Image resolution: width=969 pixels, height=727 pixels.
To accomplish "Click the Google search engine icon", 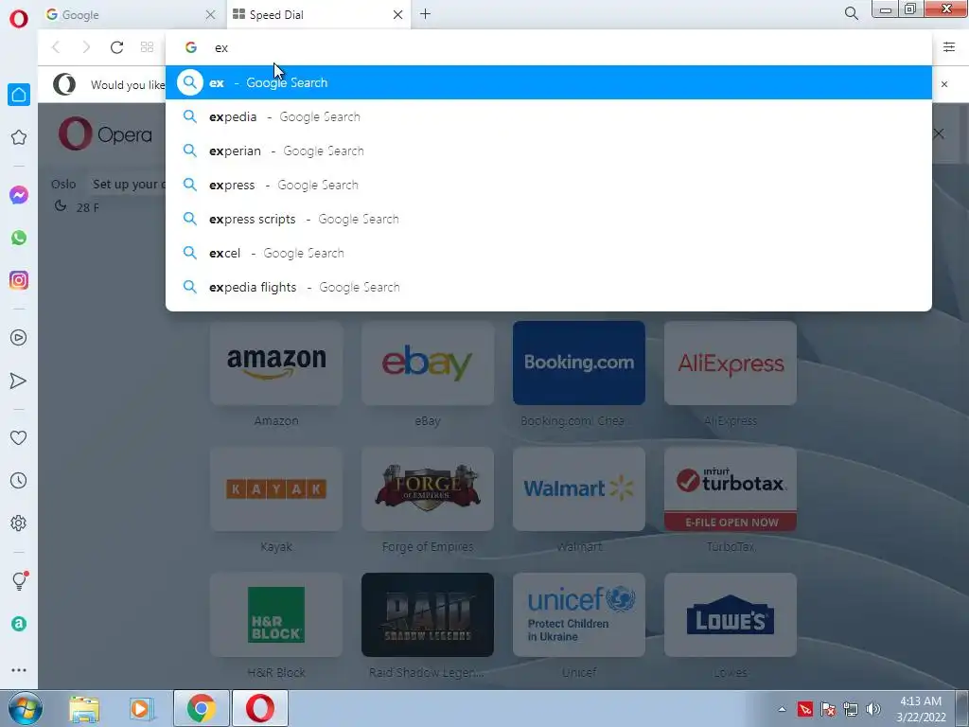I will [x=191, y=47].
